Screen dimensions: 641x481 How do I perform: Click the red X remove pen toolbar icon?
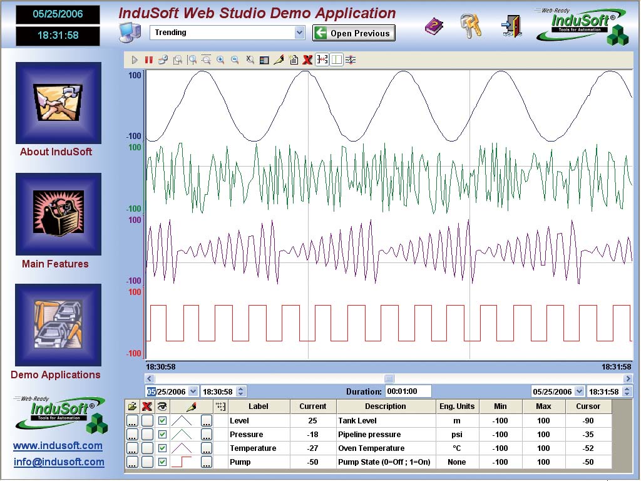pos(307,60)
